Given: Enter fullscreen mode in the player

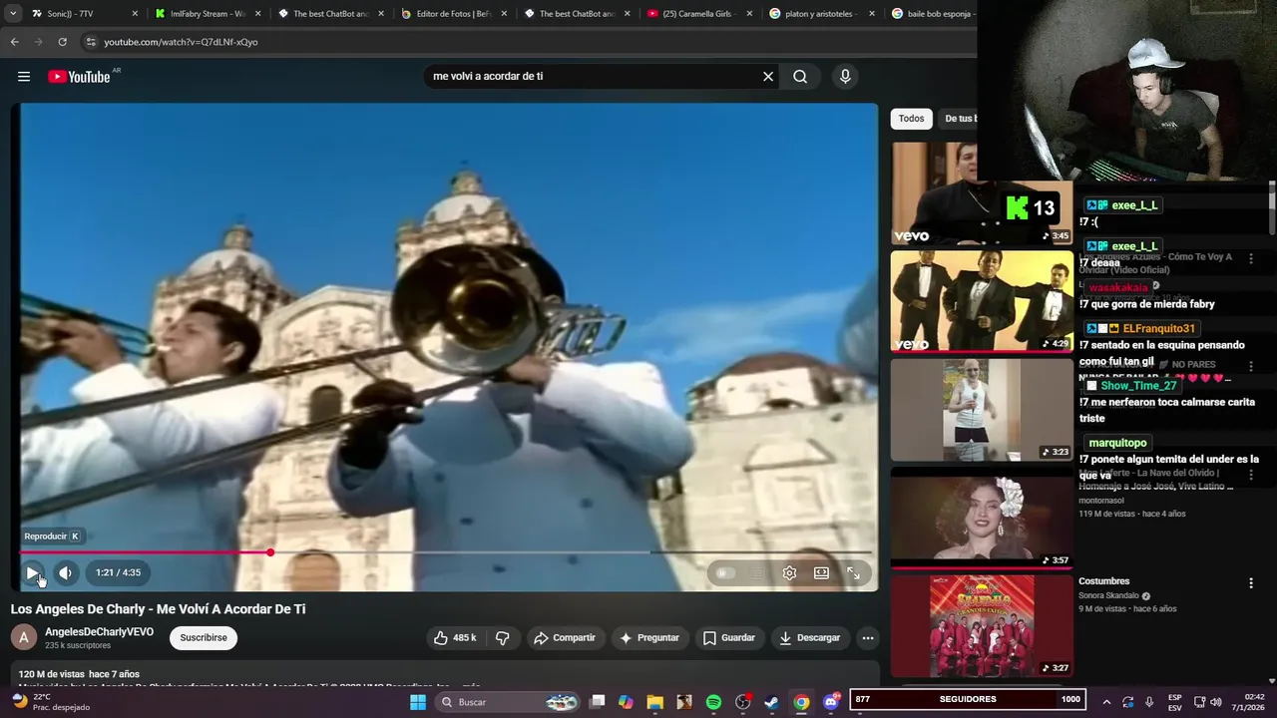Looking at the screenshot, I should [854, 573].
